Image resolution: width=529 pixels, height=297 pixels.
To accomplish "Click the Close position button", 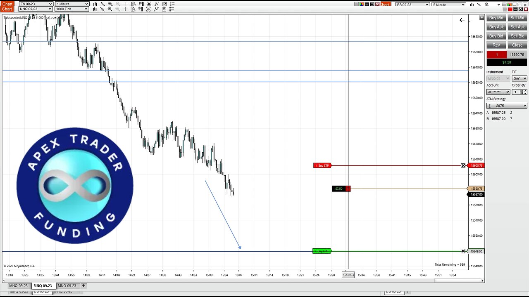I will coord(517,45).
